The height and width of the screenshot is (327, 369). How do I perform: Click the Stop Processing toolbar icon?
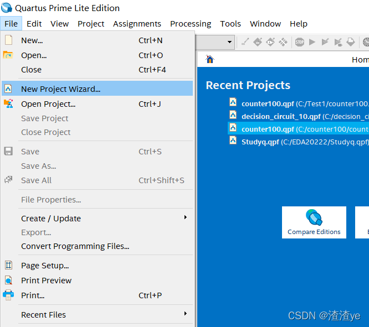300,42
